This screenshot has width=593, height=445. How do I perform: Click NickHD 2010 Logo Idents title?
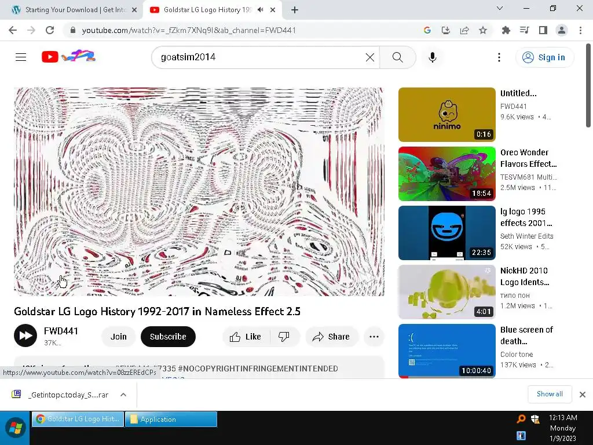click(525, 276)
